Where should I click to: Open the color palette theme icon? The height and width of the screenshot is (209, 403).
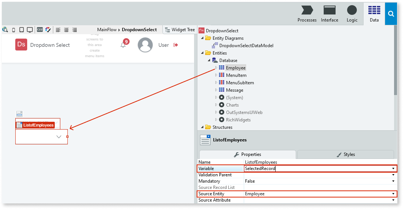coord(47,30)
